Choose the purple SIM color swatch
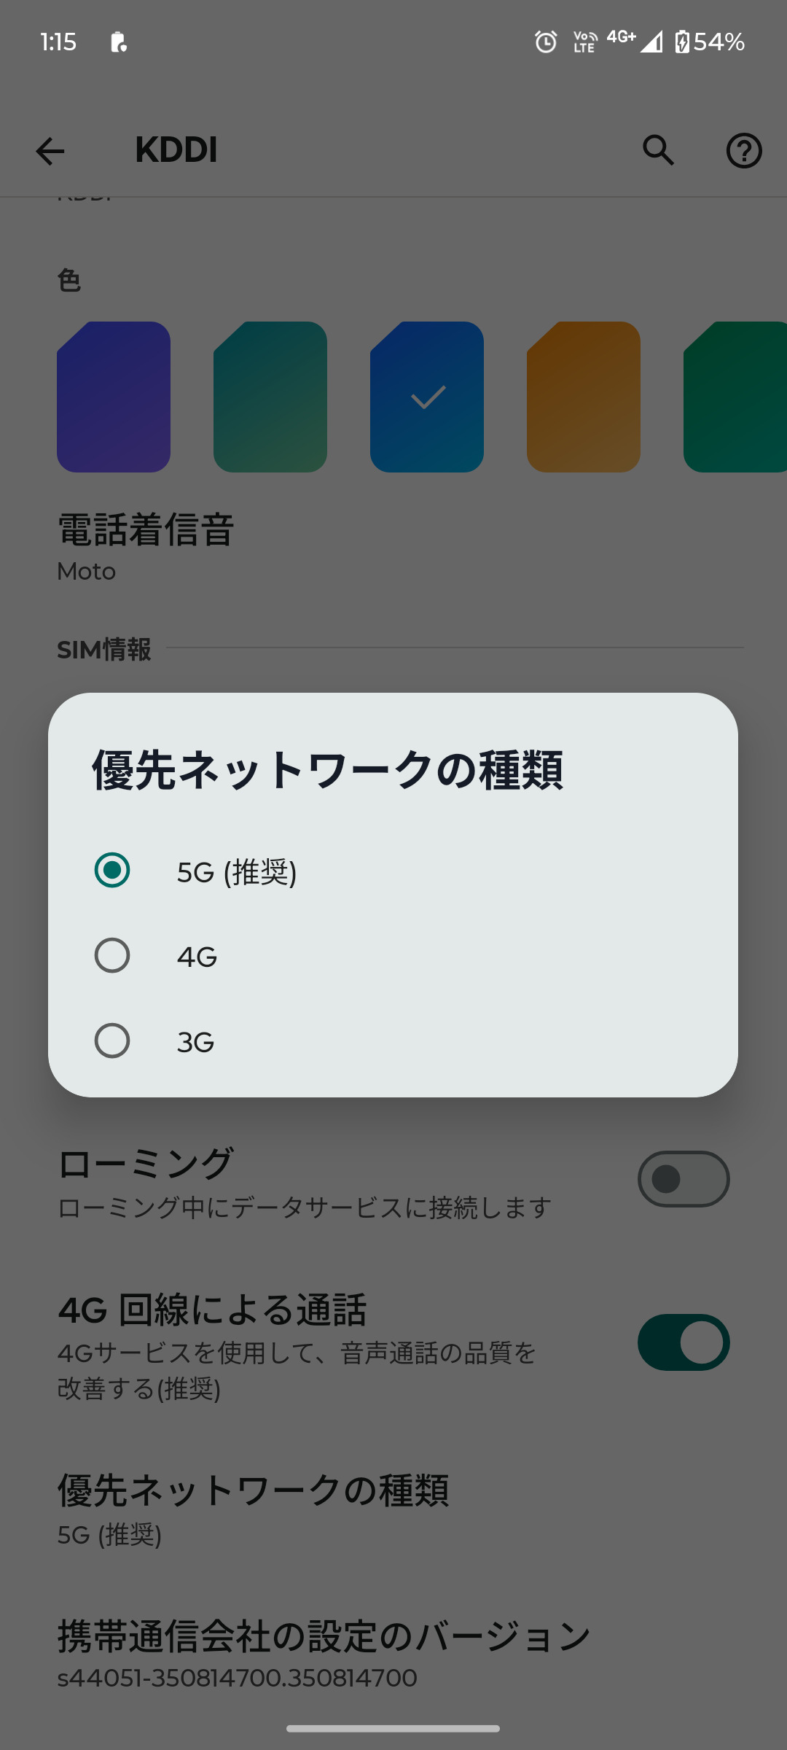The height and width of the screenshot is (1750, 787). pos(114,397)
